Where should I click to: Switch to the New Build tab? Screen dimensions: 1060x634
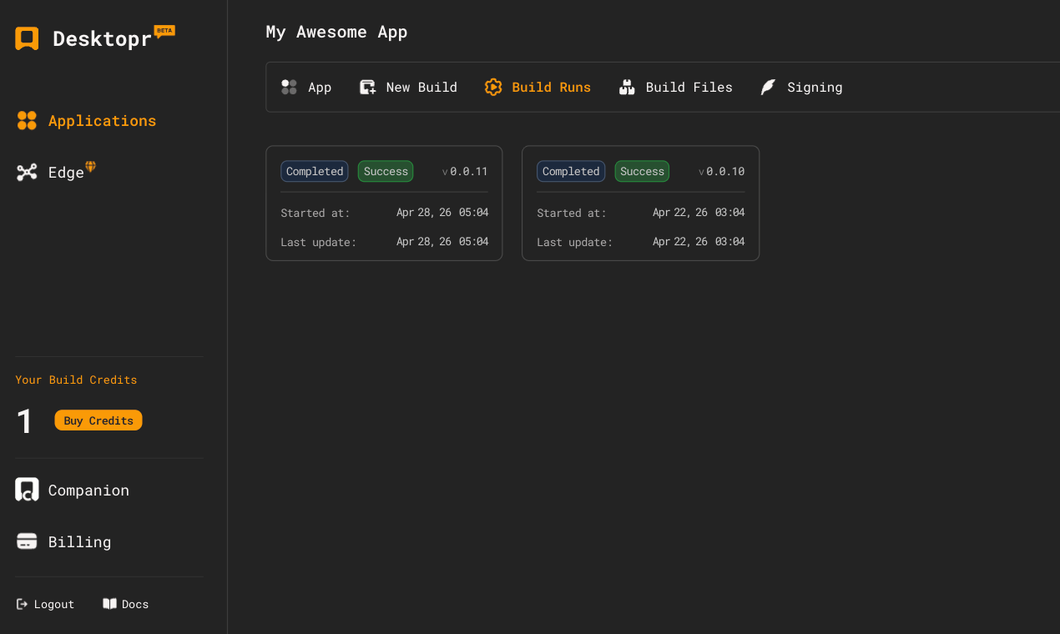pos(421,88)
